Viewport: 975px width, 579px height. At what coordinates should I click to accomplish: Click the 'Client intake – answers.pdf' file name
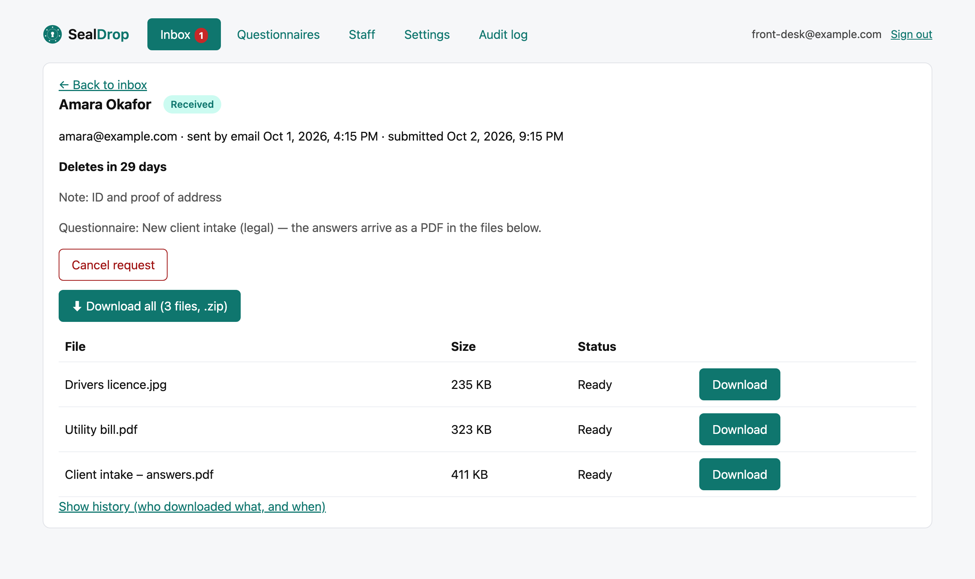[x=139, y=474]
